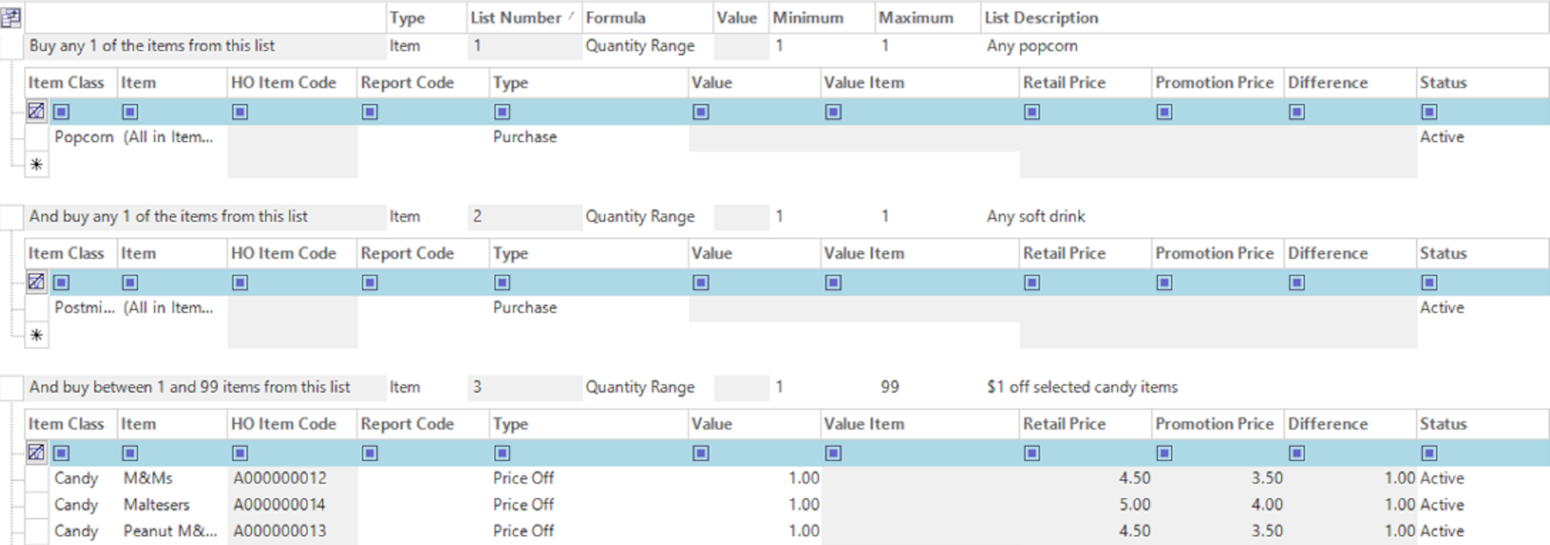Click filter row selector icon in popcorn list
Image resolution: width=1550 pixels, height=545 pixels.
[36, 111]
